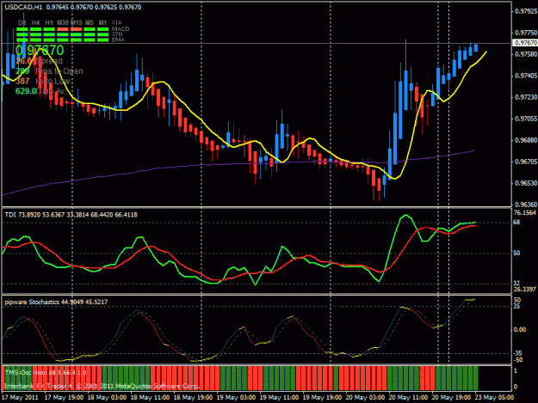Select the M30 timeframe label

(63, 22)
